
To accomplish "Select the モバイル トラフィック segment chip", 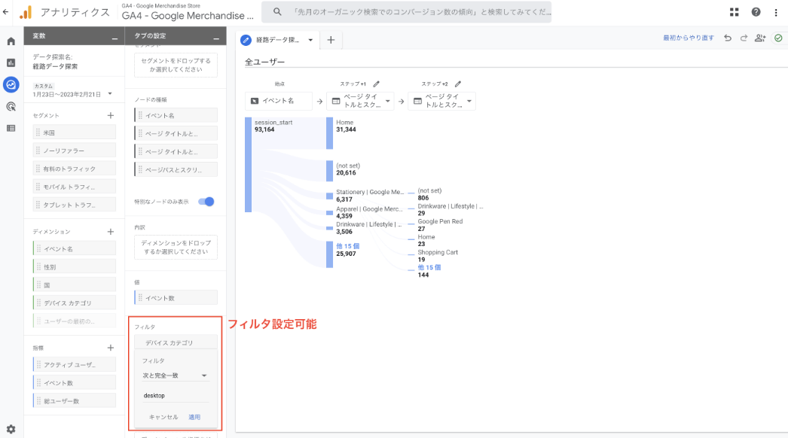I will click(x=75, y=187).
